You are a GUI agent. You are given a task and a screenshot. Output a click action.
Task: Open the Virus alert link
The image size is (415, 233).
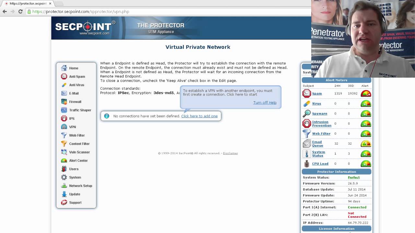click(x=317, y=104)
